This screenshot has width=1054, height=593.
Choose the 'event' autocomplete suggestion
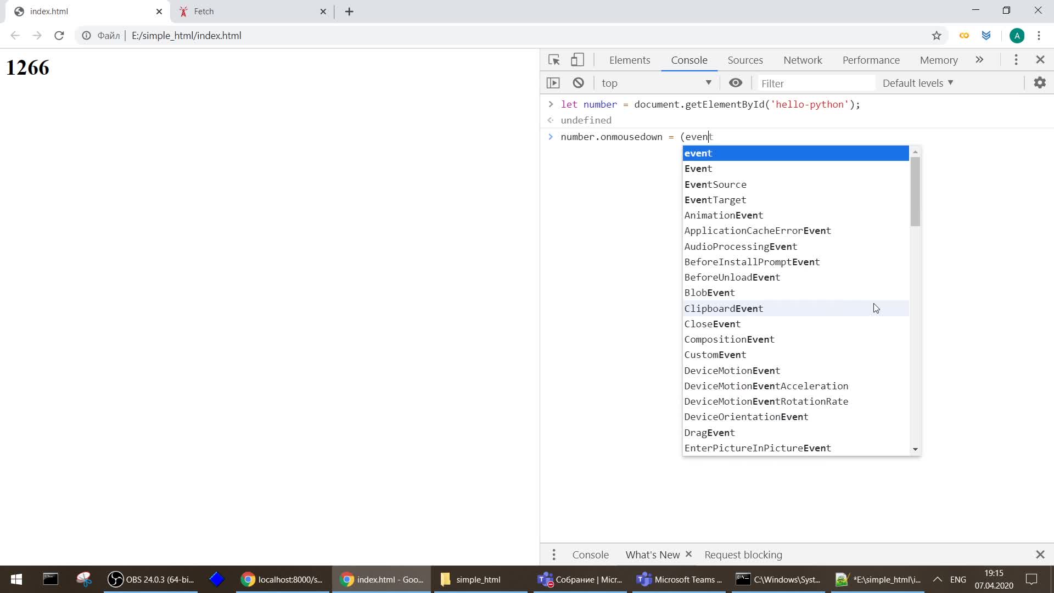795,153
